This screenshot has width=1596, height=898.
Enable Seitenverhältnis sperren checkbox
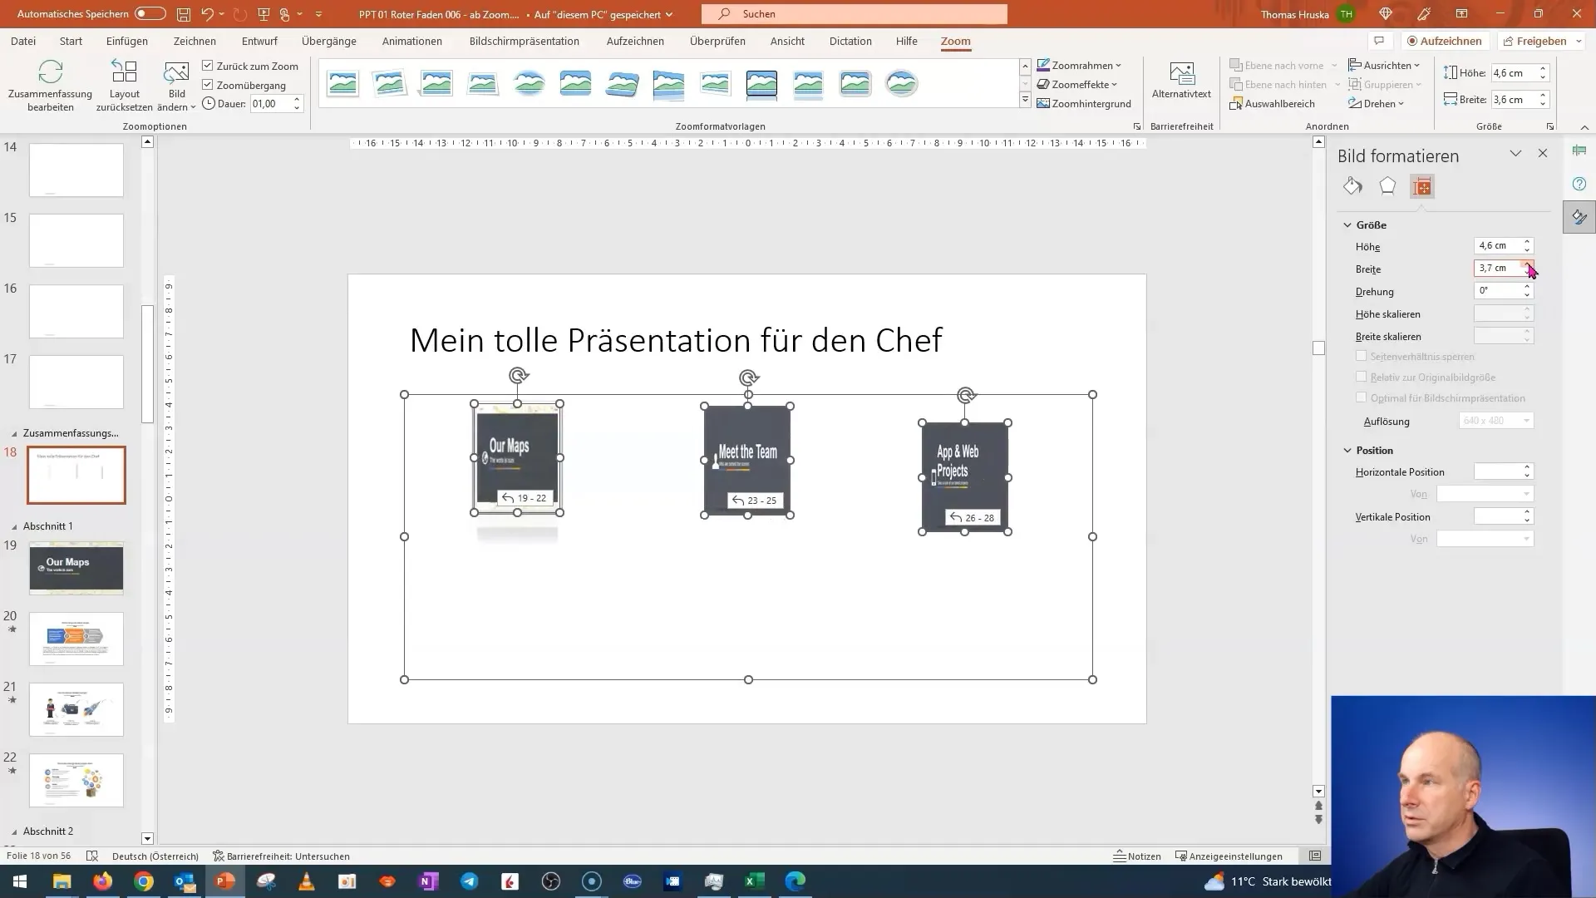1362,354
